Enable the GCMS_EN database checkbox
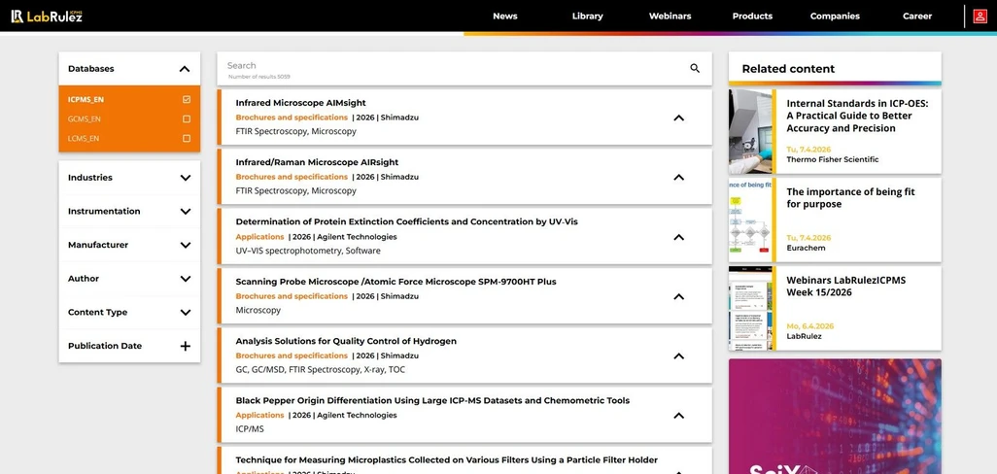Viewport: 997px width, 474px height. [x=187, y=119]
